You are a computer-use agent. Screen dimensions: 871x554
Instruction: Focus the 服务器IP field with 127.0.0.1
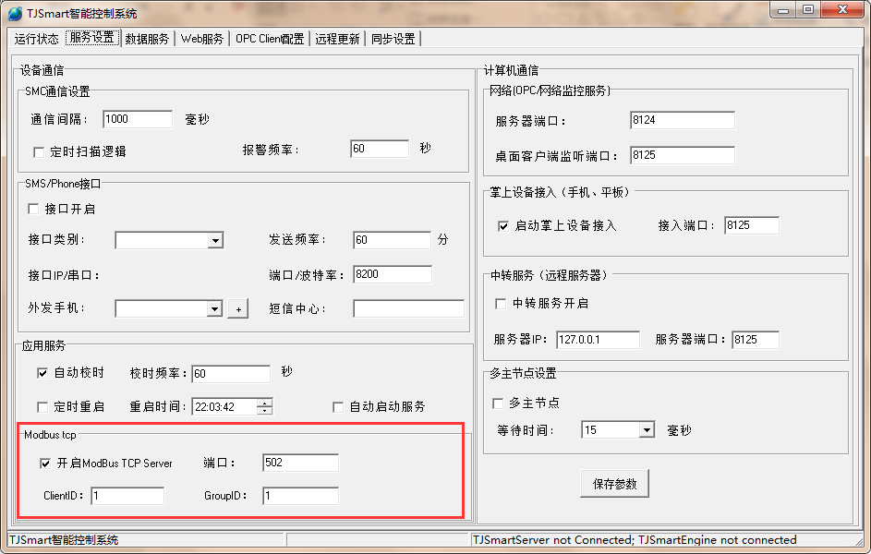point(598,340)
